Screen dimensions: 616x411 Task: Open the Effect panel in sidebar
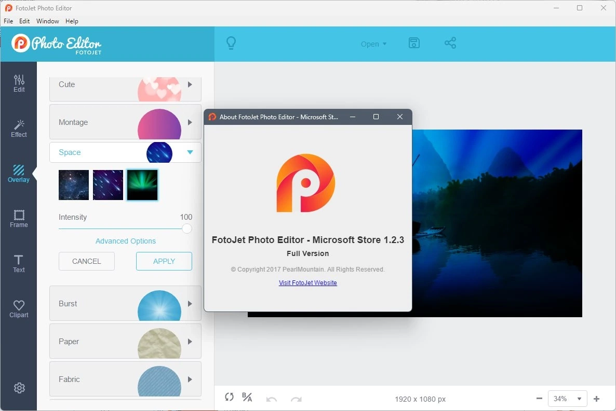coord(19,129)
